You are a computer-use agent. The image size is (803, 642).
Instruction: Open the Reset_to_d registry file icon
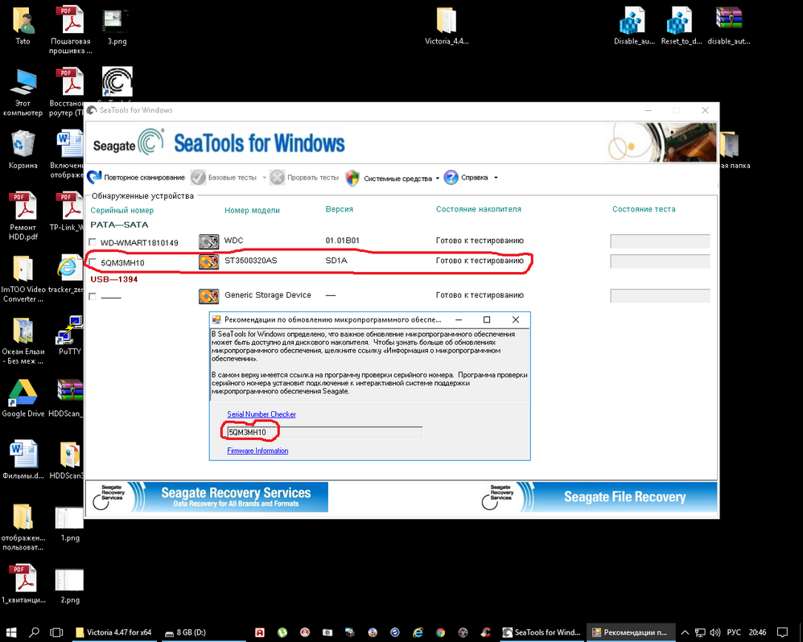(682, 27)
